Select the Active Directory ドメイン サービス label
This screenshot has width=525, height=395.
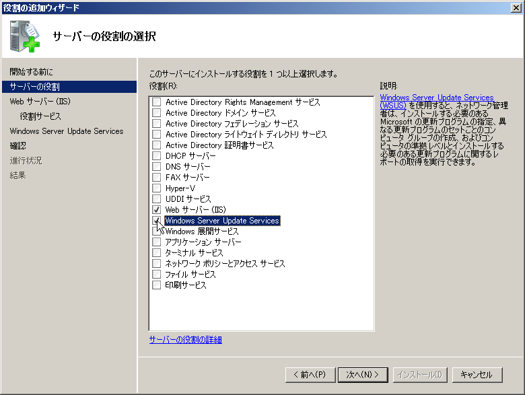[x=220, y=113]
